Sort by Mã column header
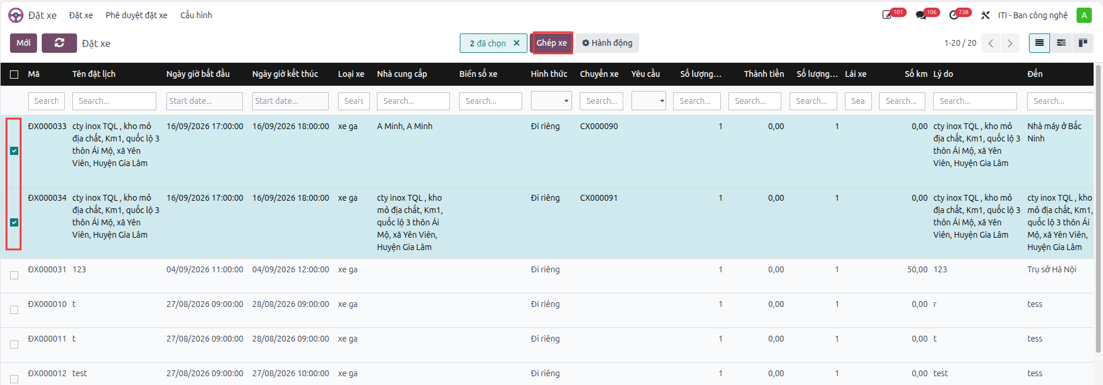 tap(34, 74)
